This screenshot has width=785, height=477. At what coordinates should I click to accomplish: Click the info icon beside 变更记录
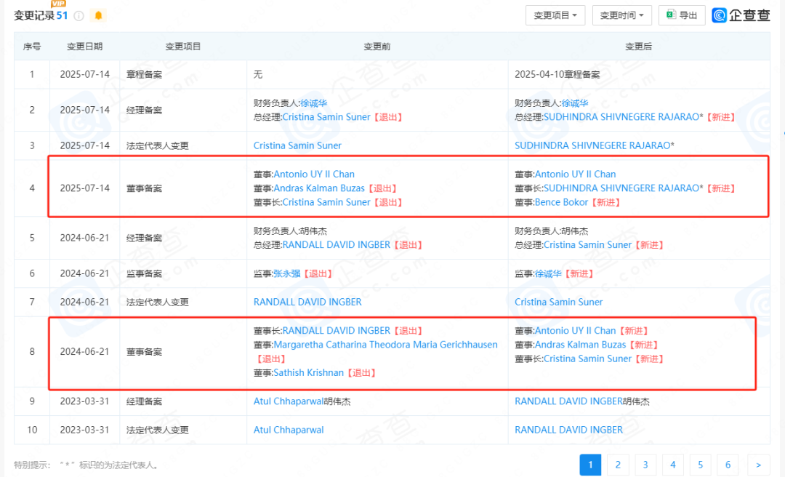click(78, 16)
